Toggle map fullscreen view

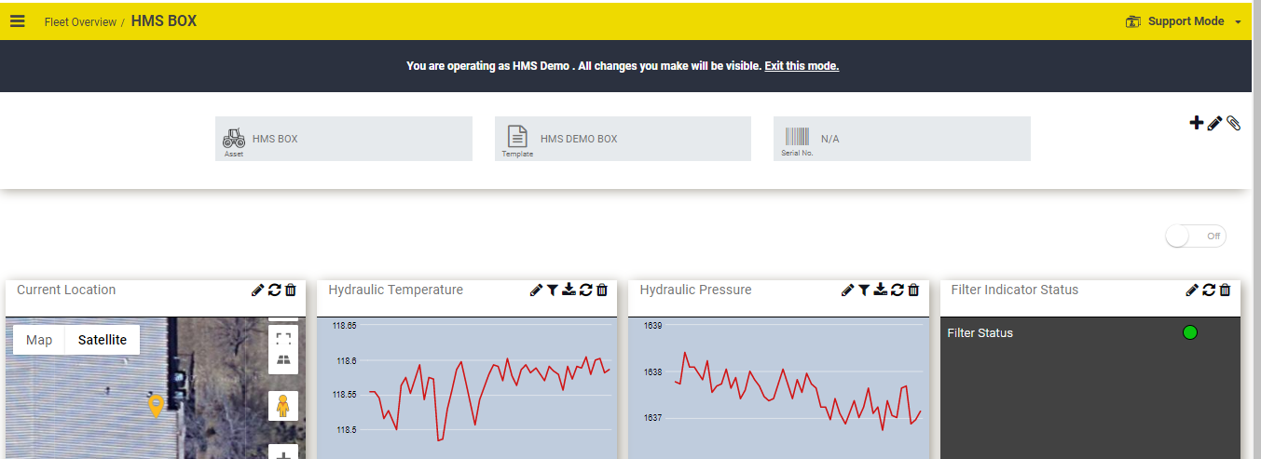tap(283, 338)
